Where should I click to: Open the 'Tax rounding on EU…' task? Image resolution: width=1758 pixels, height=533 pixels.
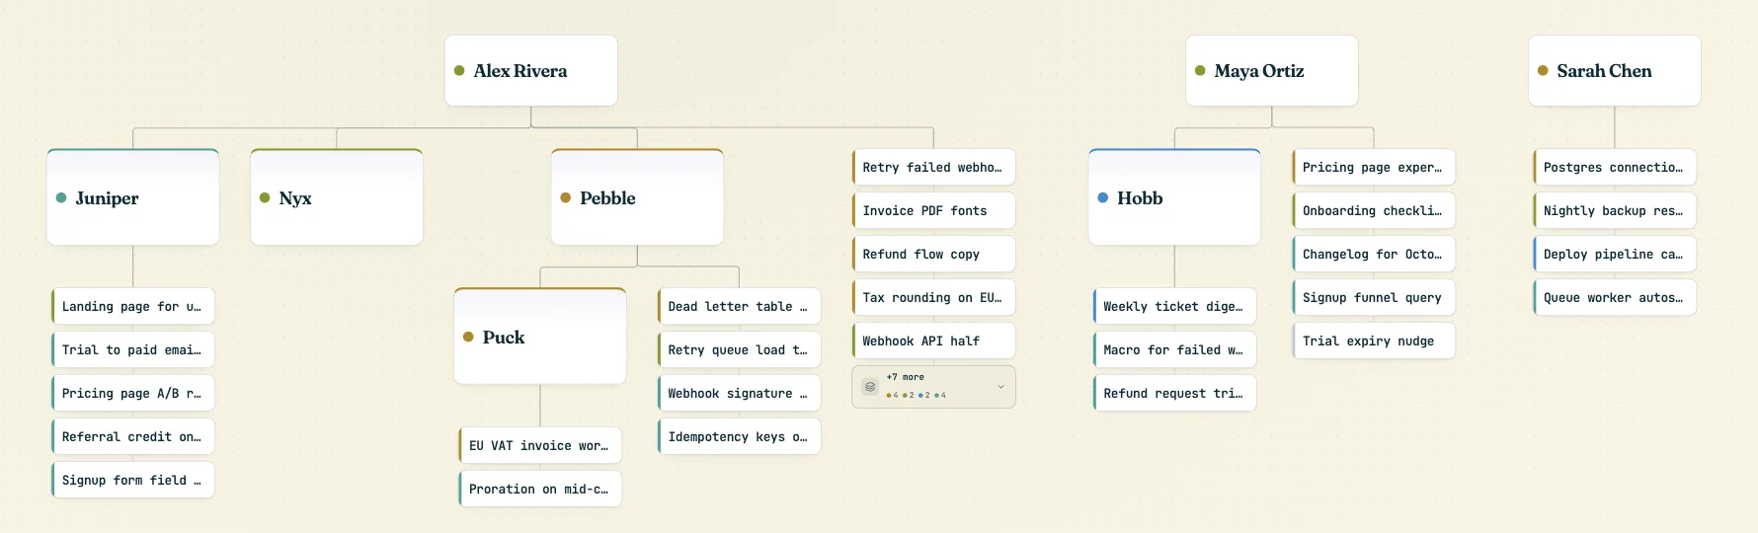coord(933,297)
